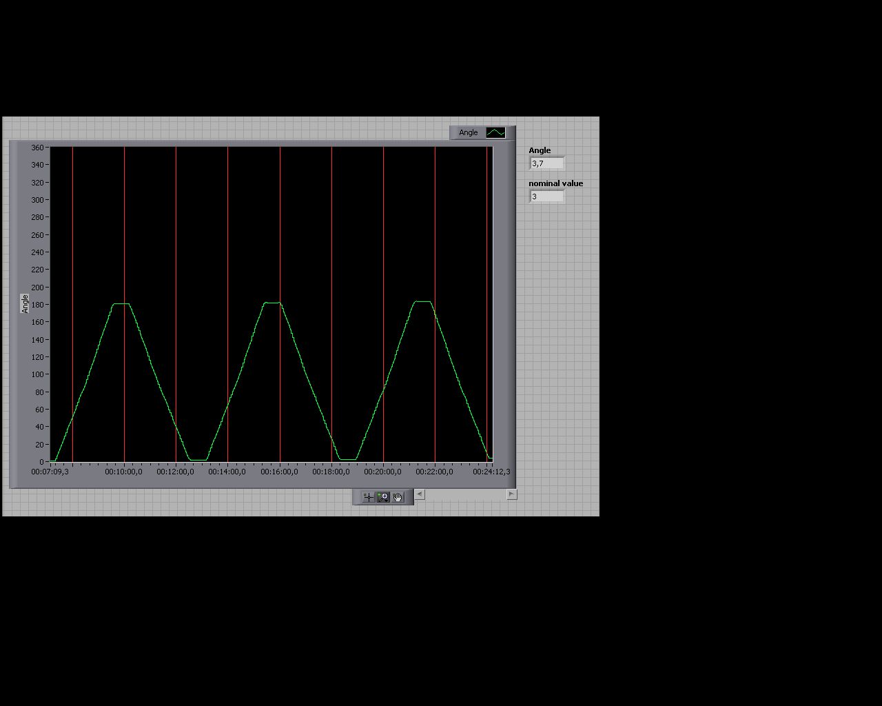Click the 220 tick label on Y axis
Screen dimensions: 882x706
37,270
